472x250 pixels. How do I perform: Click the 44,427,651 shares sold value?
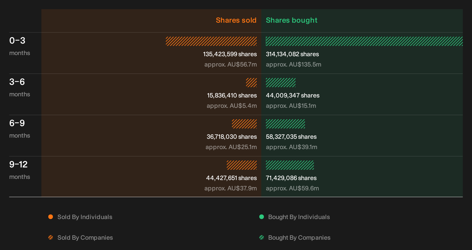pyautogui.click(x=231, y=178)
